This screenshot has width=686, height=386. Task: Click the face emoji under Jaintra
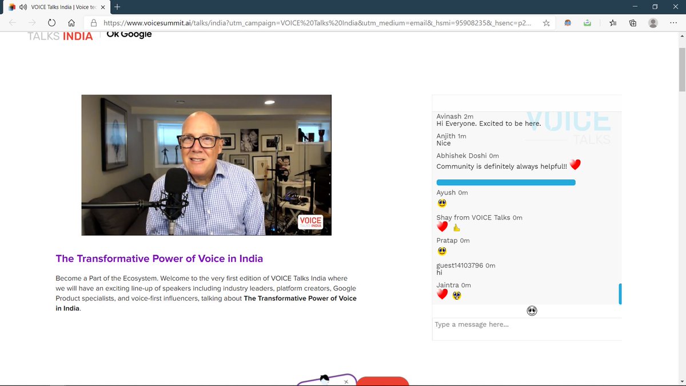pos(457,295)
